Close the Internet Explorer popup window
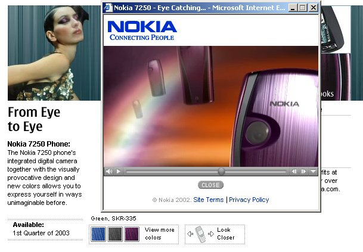The height and width of the screenshot is (252, 363). pos(314,8)
